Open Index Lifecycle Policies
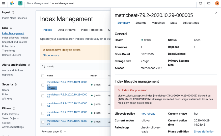This screenshot has height=136, width=221. point(15,38)
